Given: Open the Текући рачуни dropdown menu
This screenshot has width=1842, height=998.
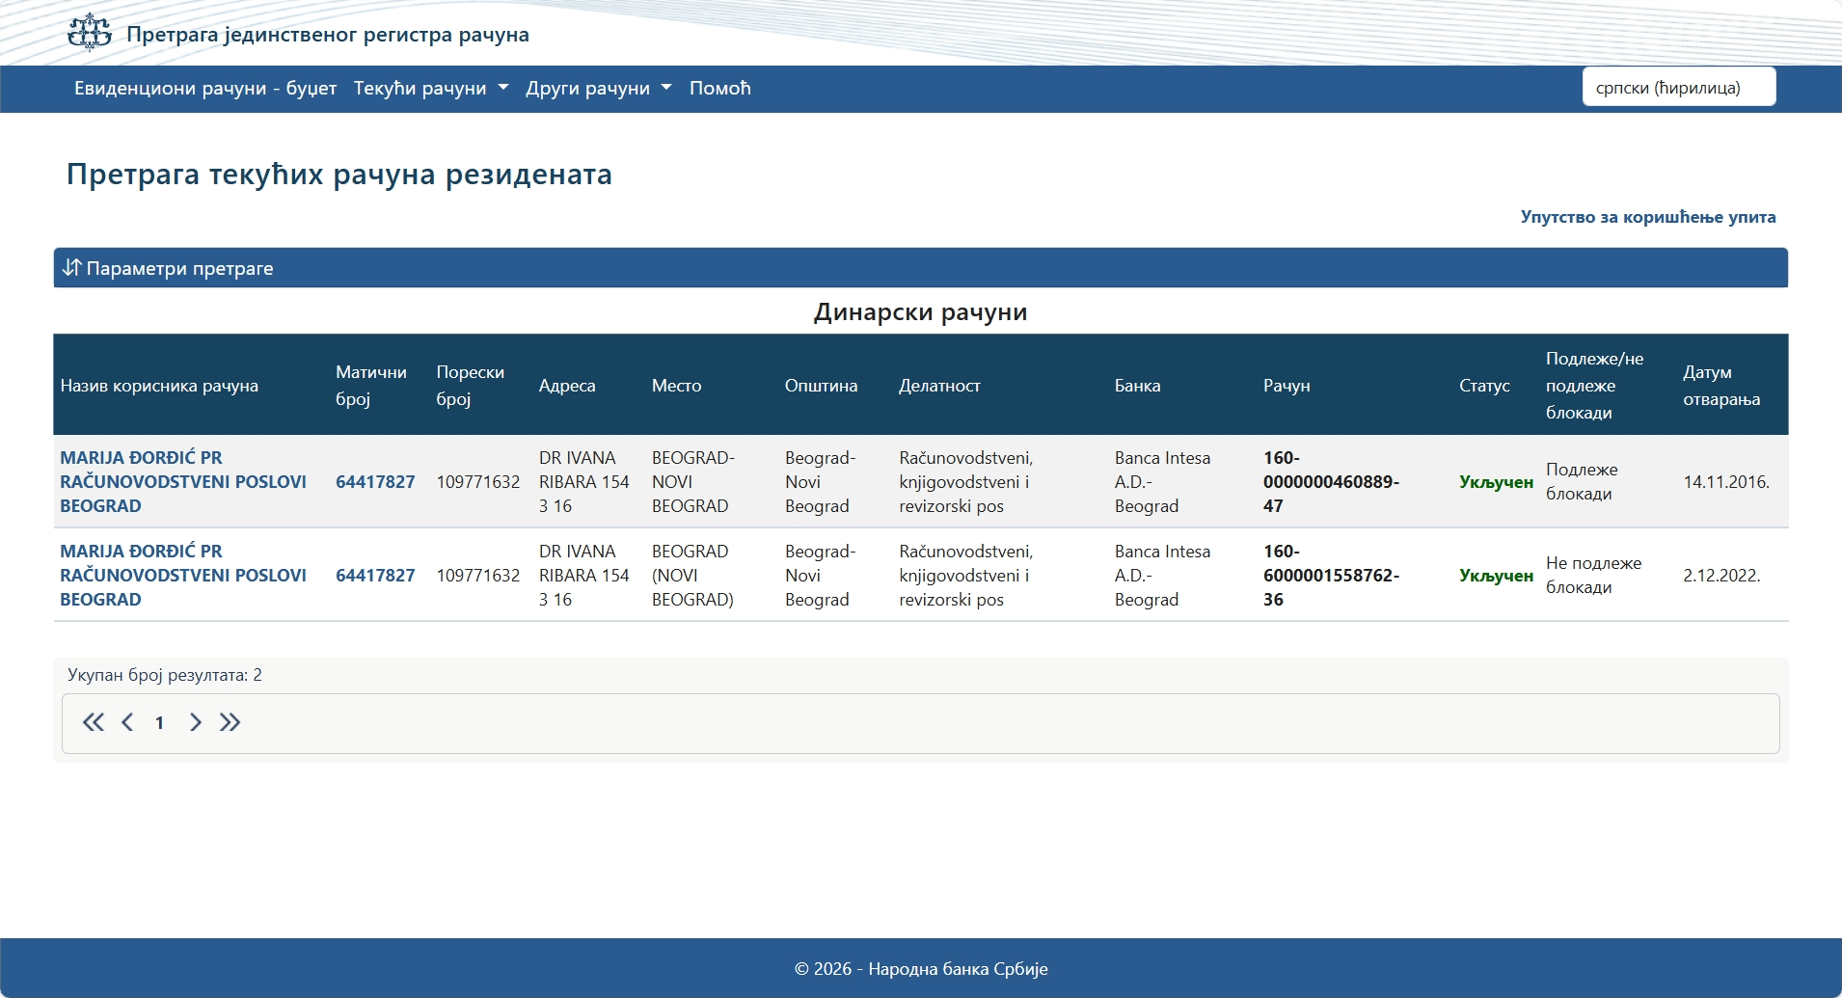Looking at the screenshot, I should 430,89.
